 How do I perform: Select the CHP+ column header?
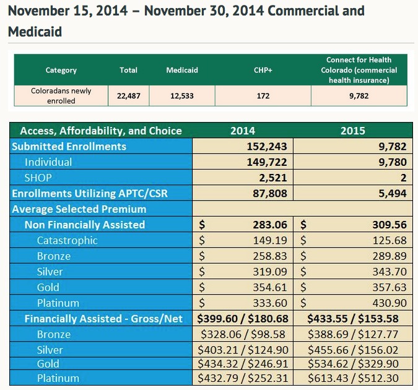[263, 71]
